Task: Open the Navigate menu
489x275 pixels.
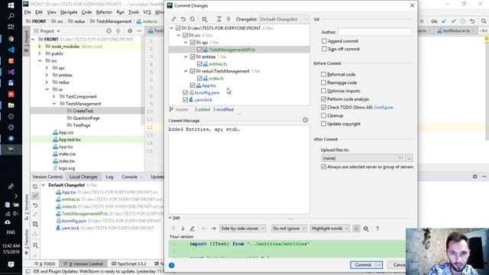Action: (69, 12)
